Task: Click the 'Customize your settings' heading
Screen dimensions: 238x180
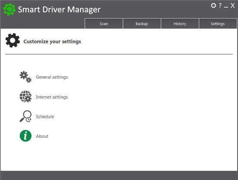Action: point(52,41)
